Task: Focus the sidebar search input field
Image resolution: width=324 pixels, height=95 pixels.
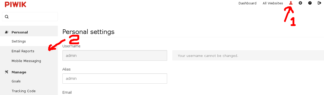Action: tap(30, 17)
